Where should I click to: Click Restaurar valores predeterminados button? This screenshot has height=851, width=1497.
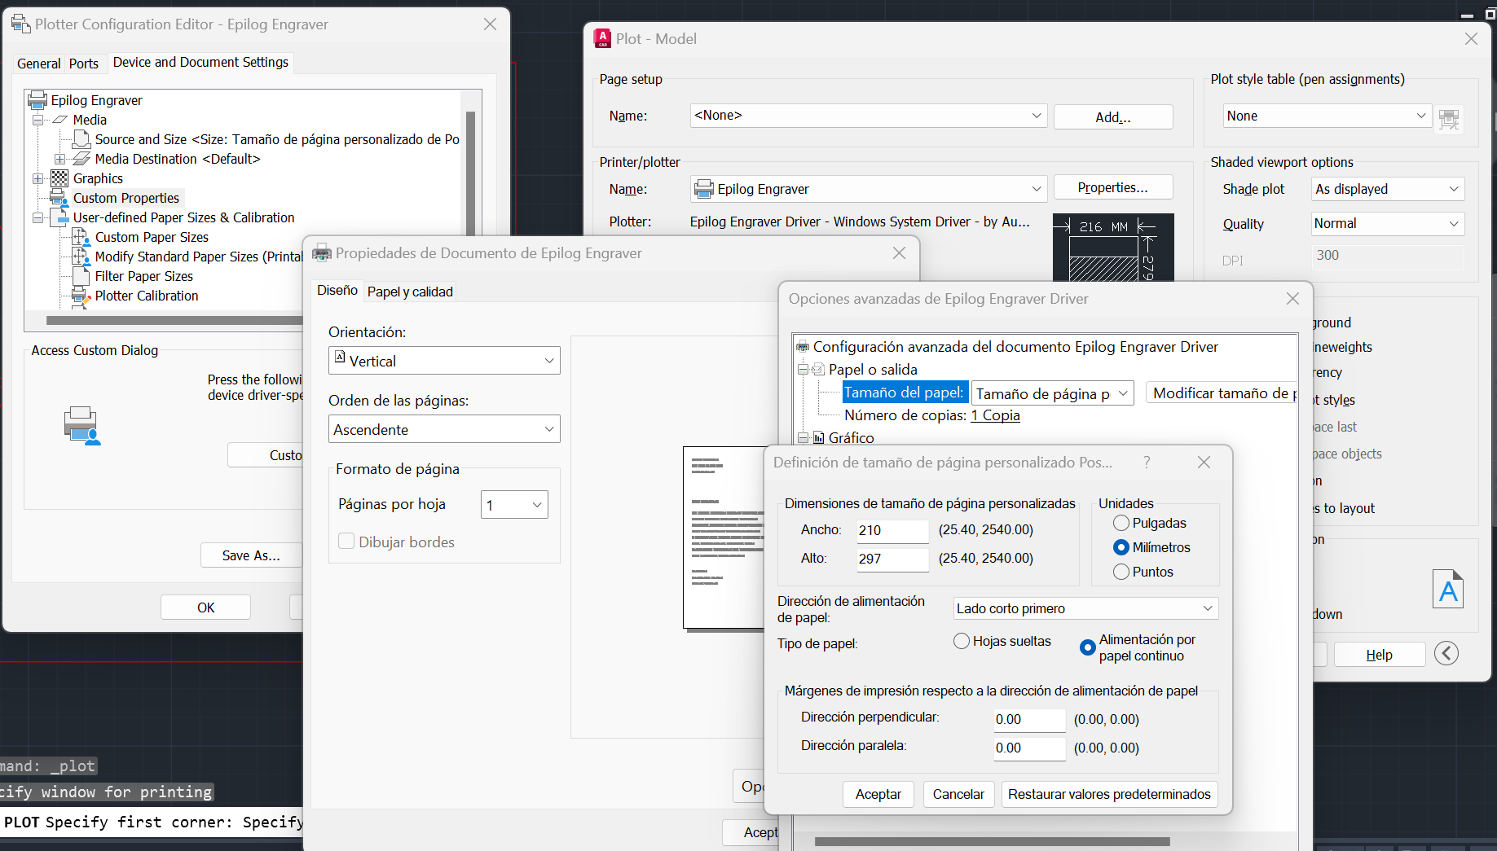click(x=1109, y=794)
